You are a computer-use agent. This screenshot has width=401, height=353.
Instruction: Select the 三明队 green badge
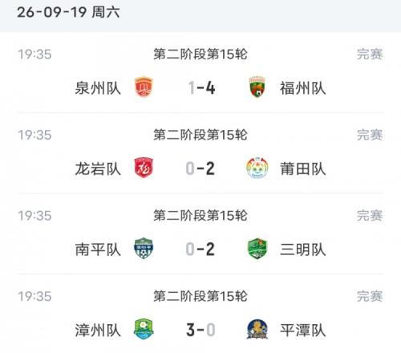pos(257,249)
